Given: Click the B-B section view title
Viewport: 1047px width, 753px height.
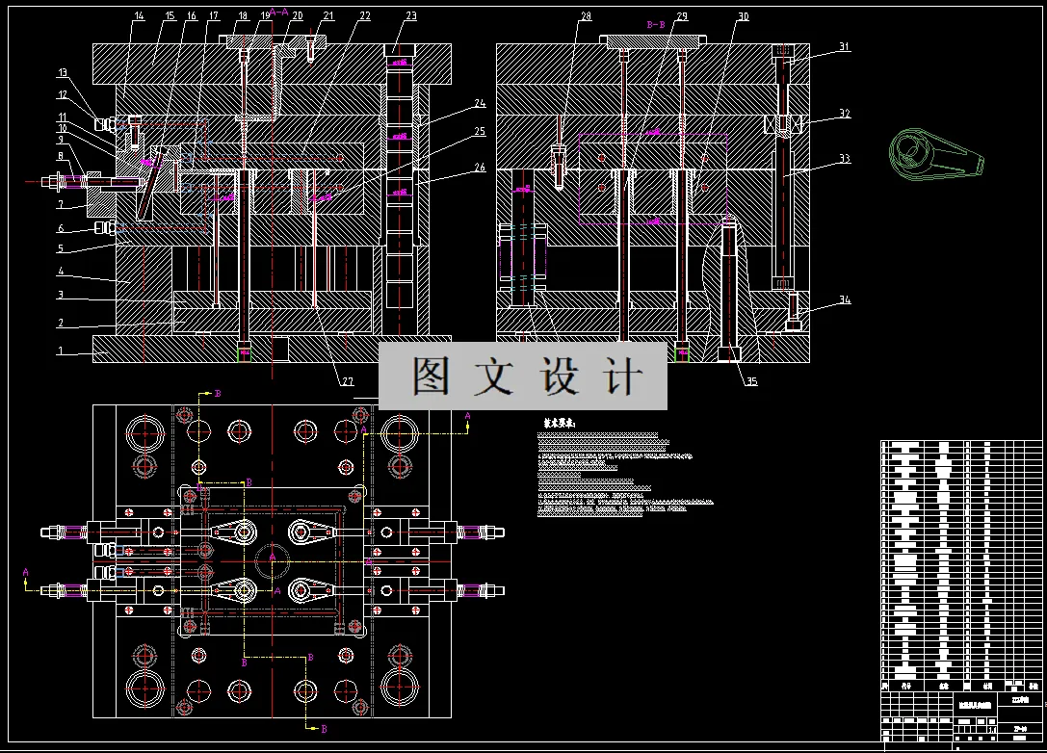Looking at the screenshot, I should coord(656,25).
